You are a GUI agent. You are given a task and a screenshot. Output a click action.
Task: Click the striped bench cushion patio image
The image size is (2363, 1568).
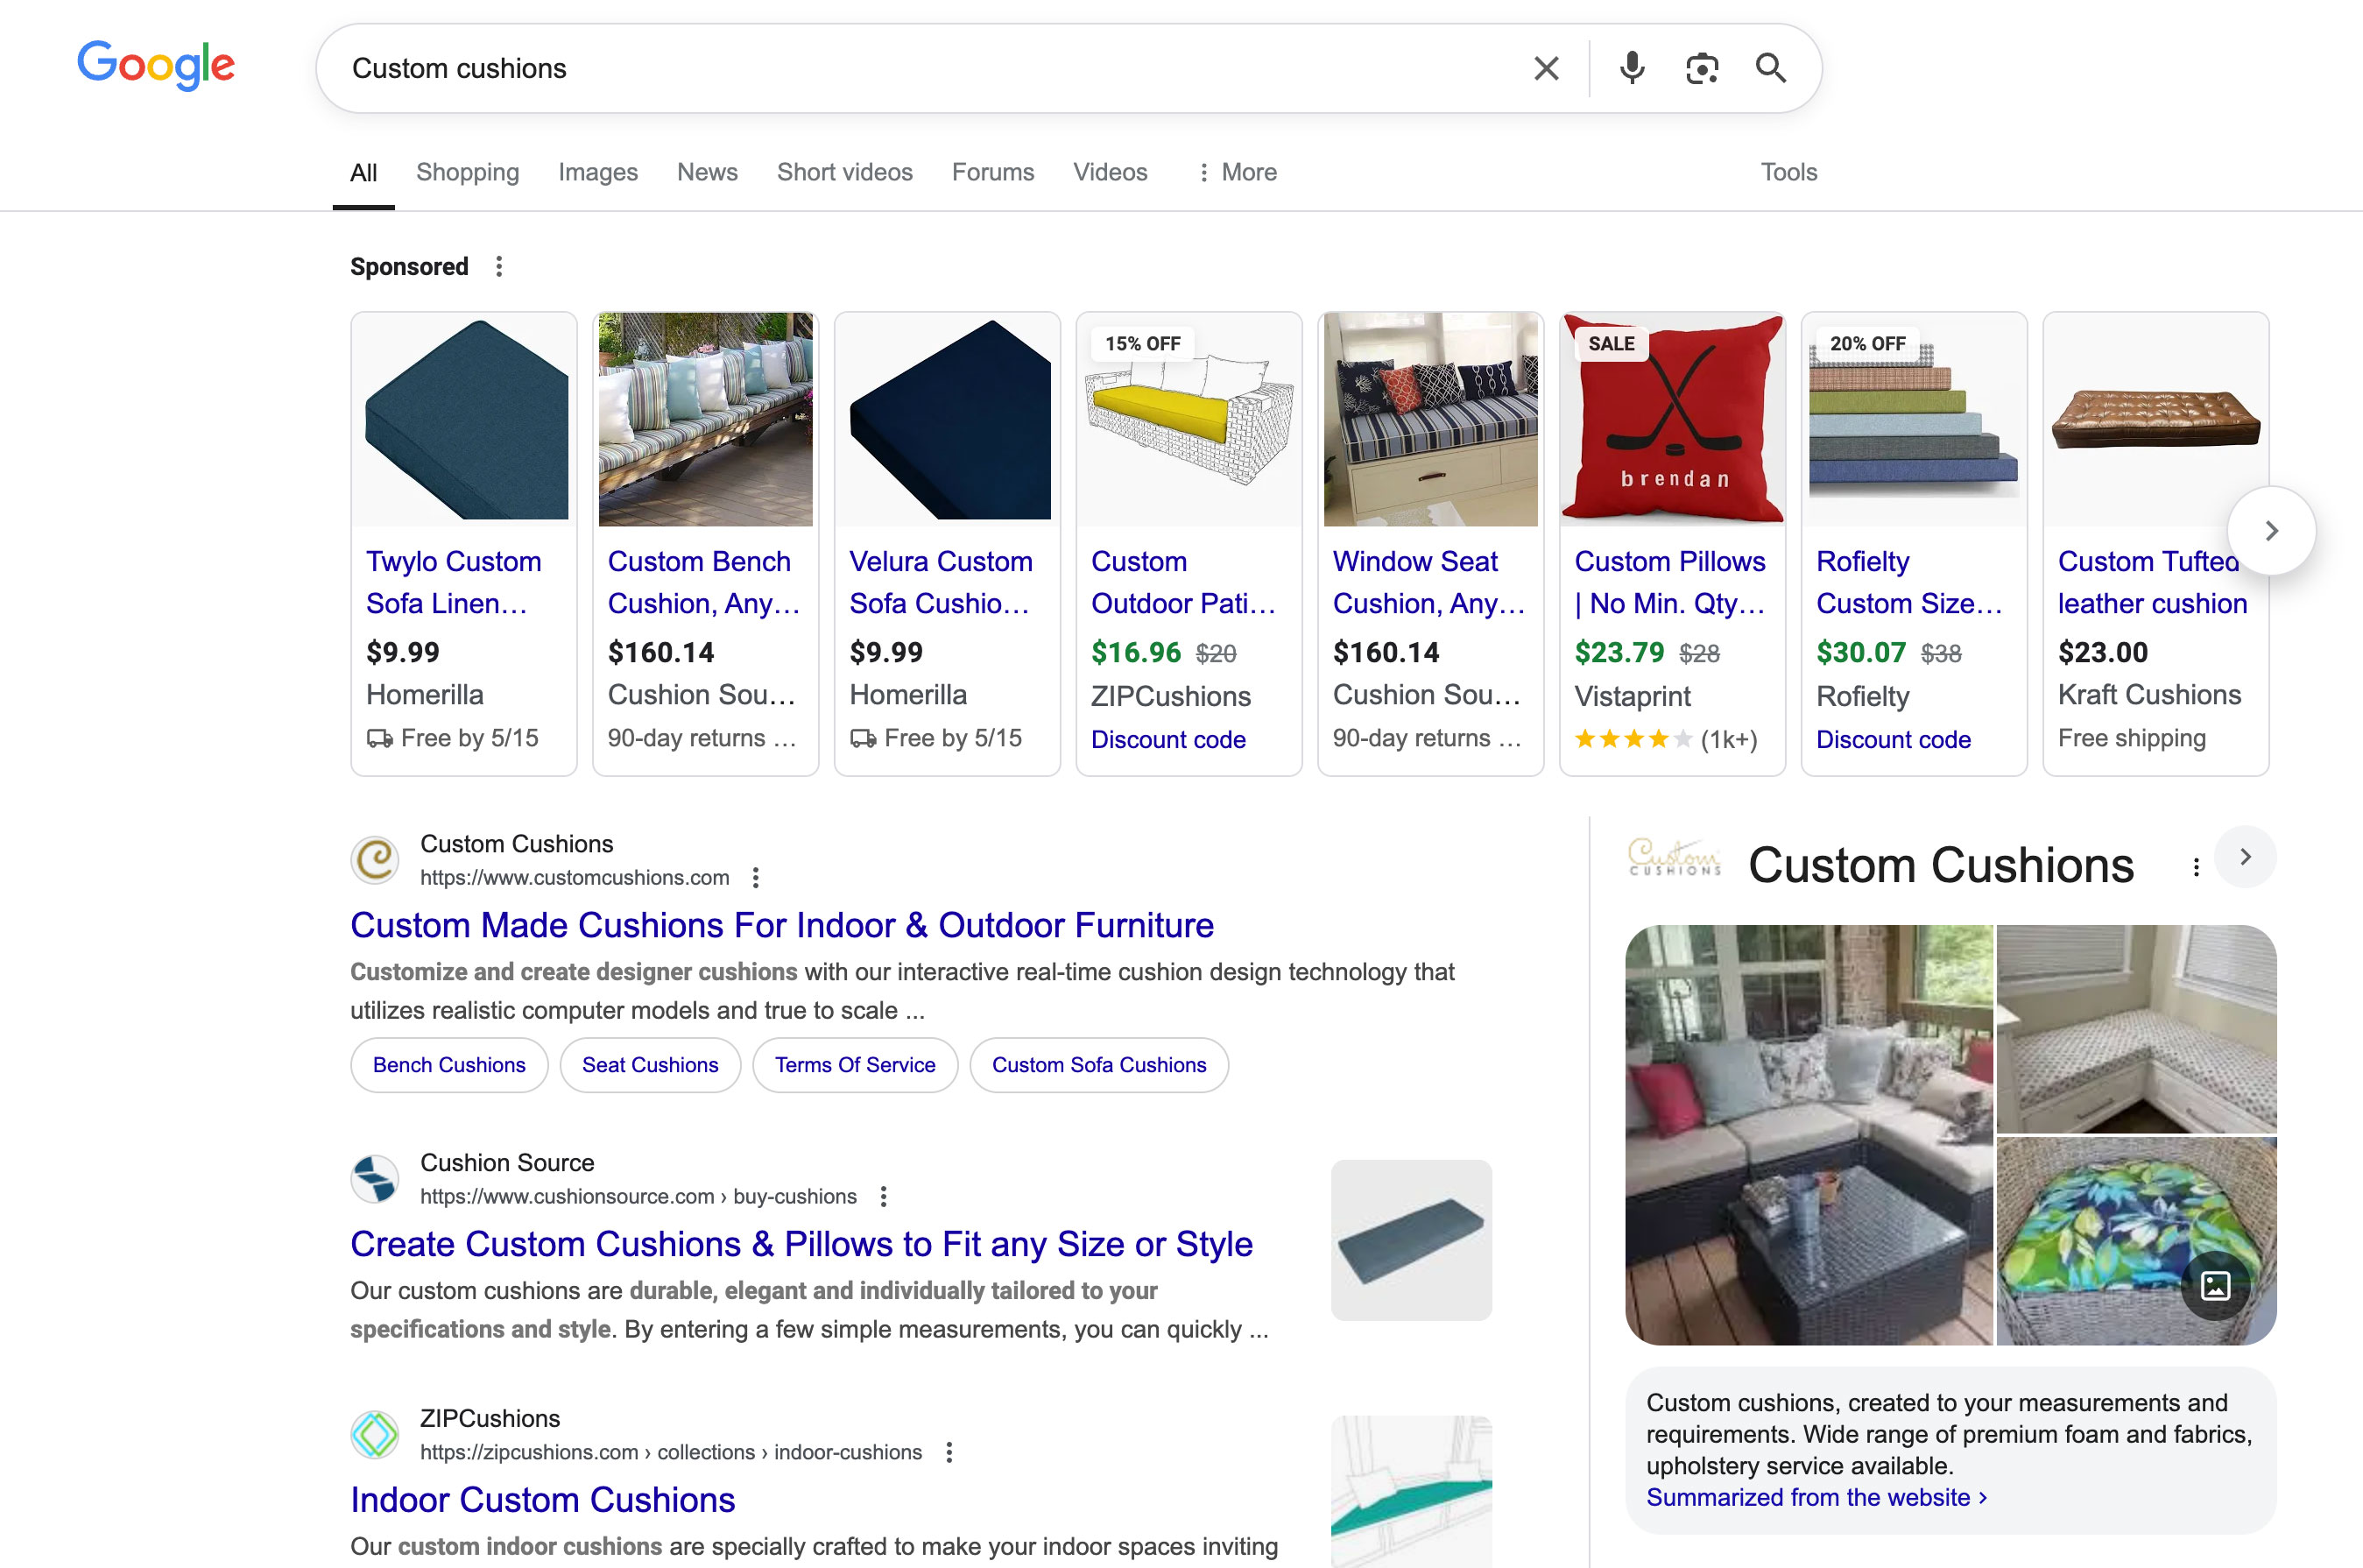[x=705, y=419]
